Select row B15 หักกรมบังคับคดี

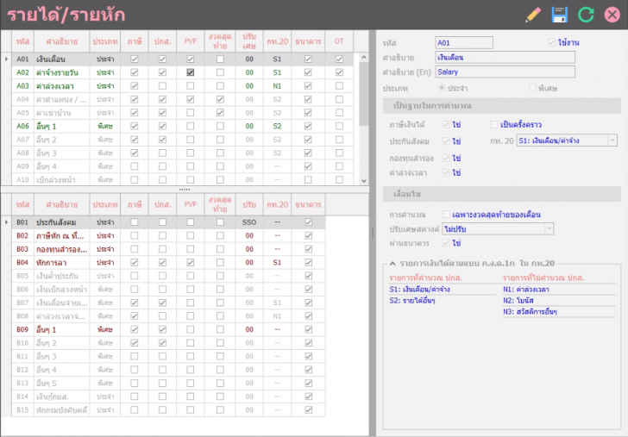(168, 409)
